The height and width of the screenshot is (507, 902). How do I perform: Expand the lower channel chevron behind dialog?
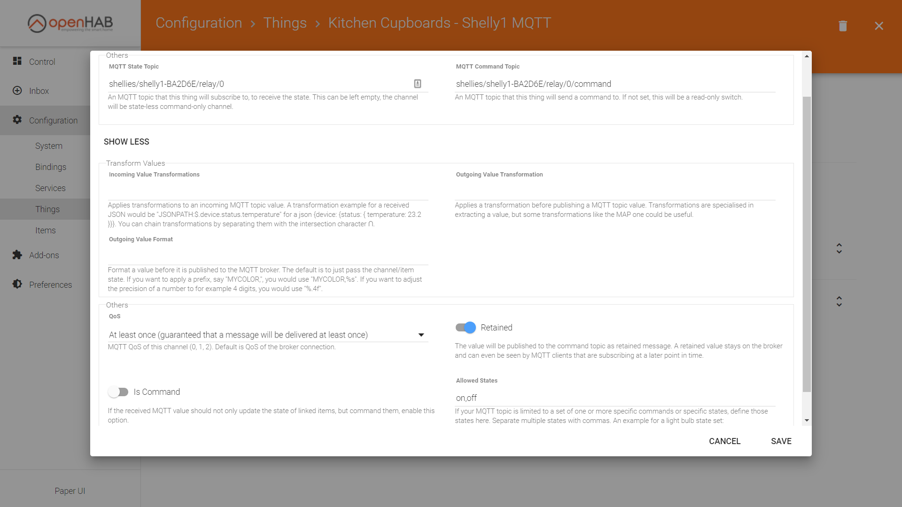point(839,301)
